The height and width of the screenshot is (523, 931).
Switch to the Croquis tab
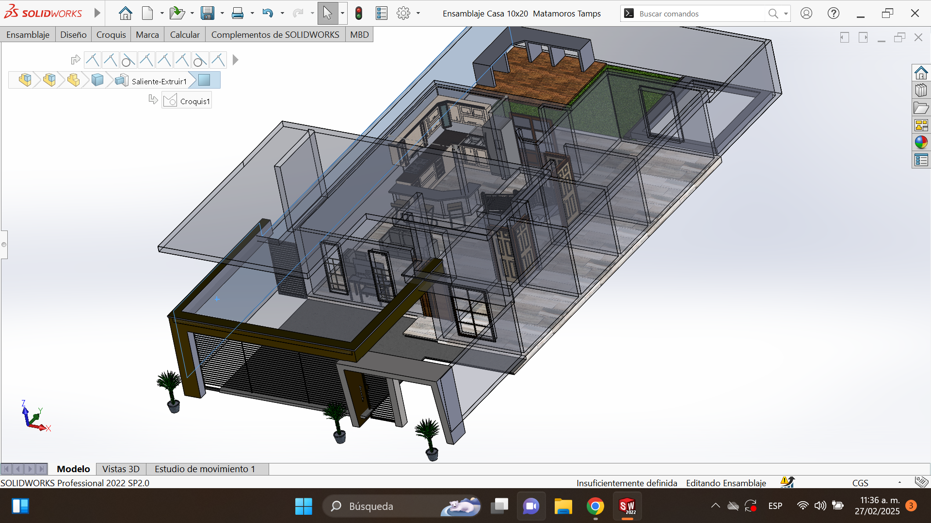(x=111, y=35)
